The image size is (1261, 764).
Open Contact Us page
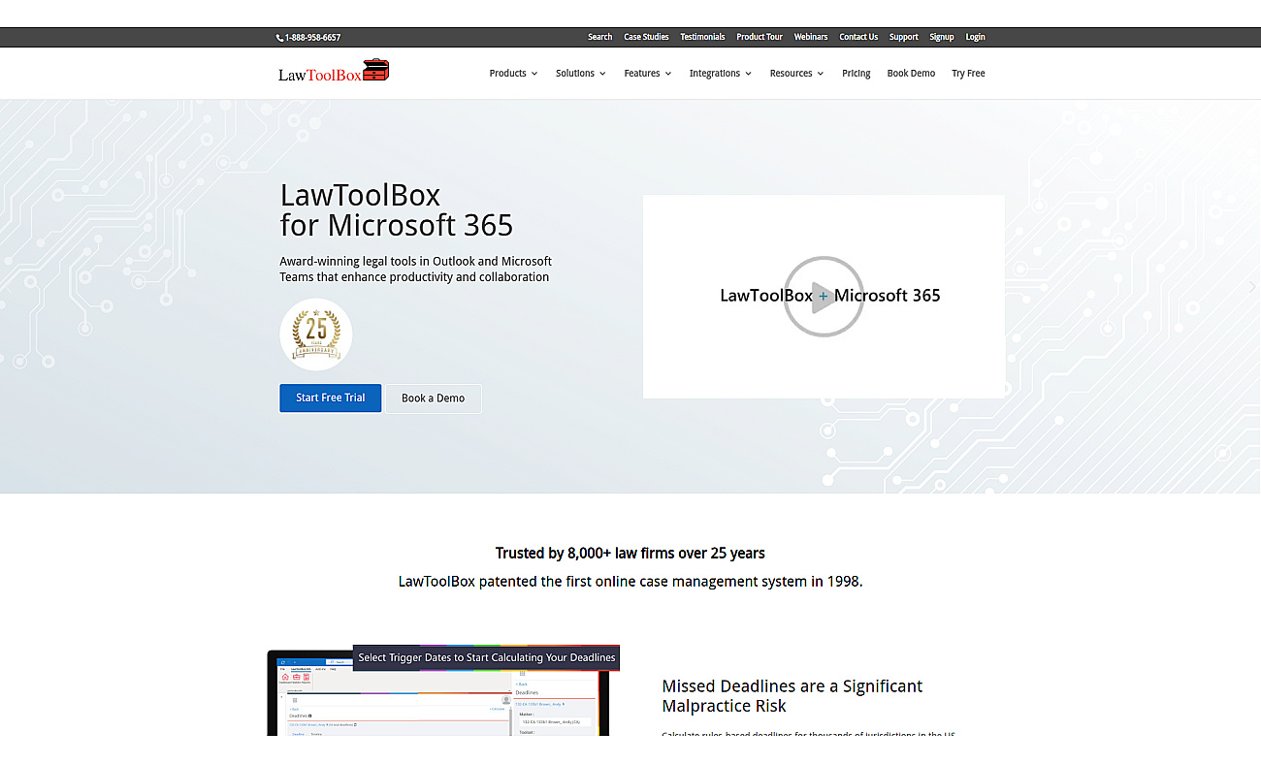tap(858, 37)
